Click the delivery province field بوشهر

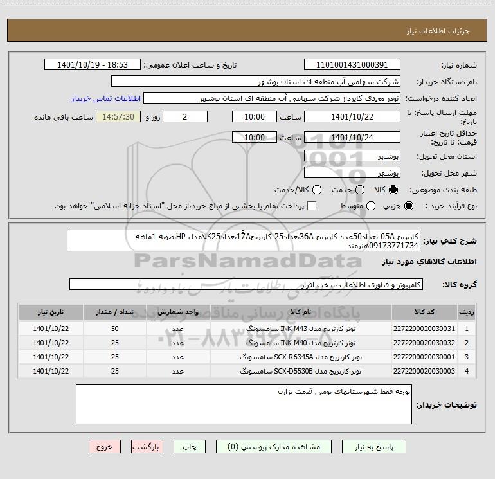(352, 156)
